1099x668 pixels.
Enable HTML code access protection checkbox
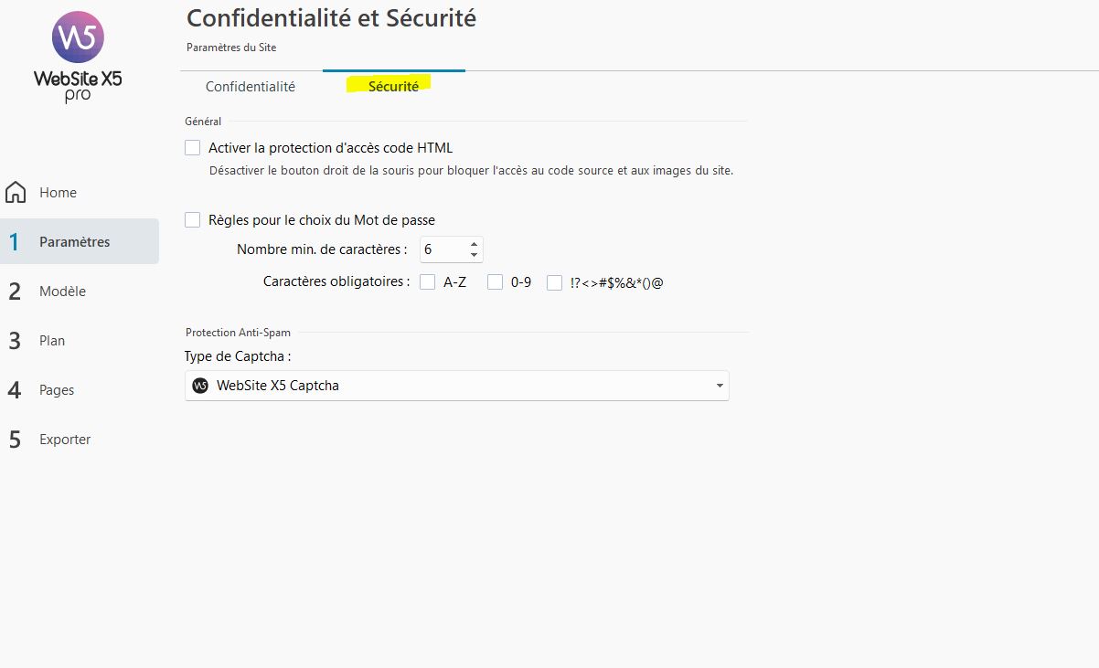[193, 148]
